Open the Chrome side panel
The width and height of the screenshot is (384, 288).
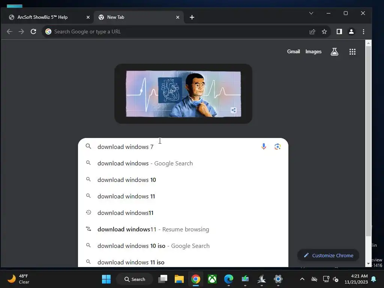pos(339,31)
